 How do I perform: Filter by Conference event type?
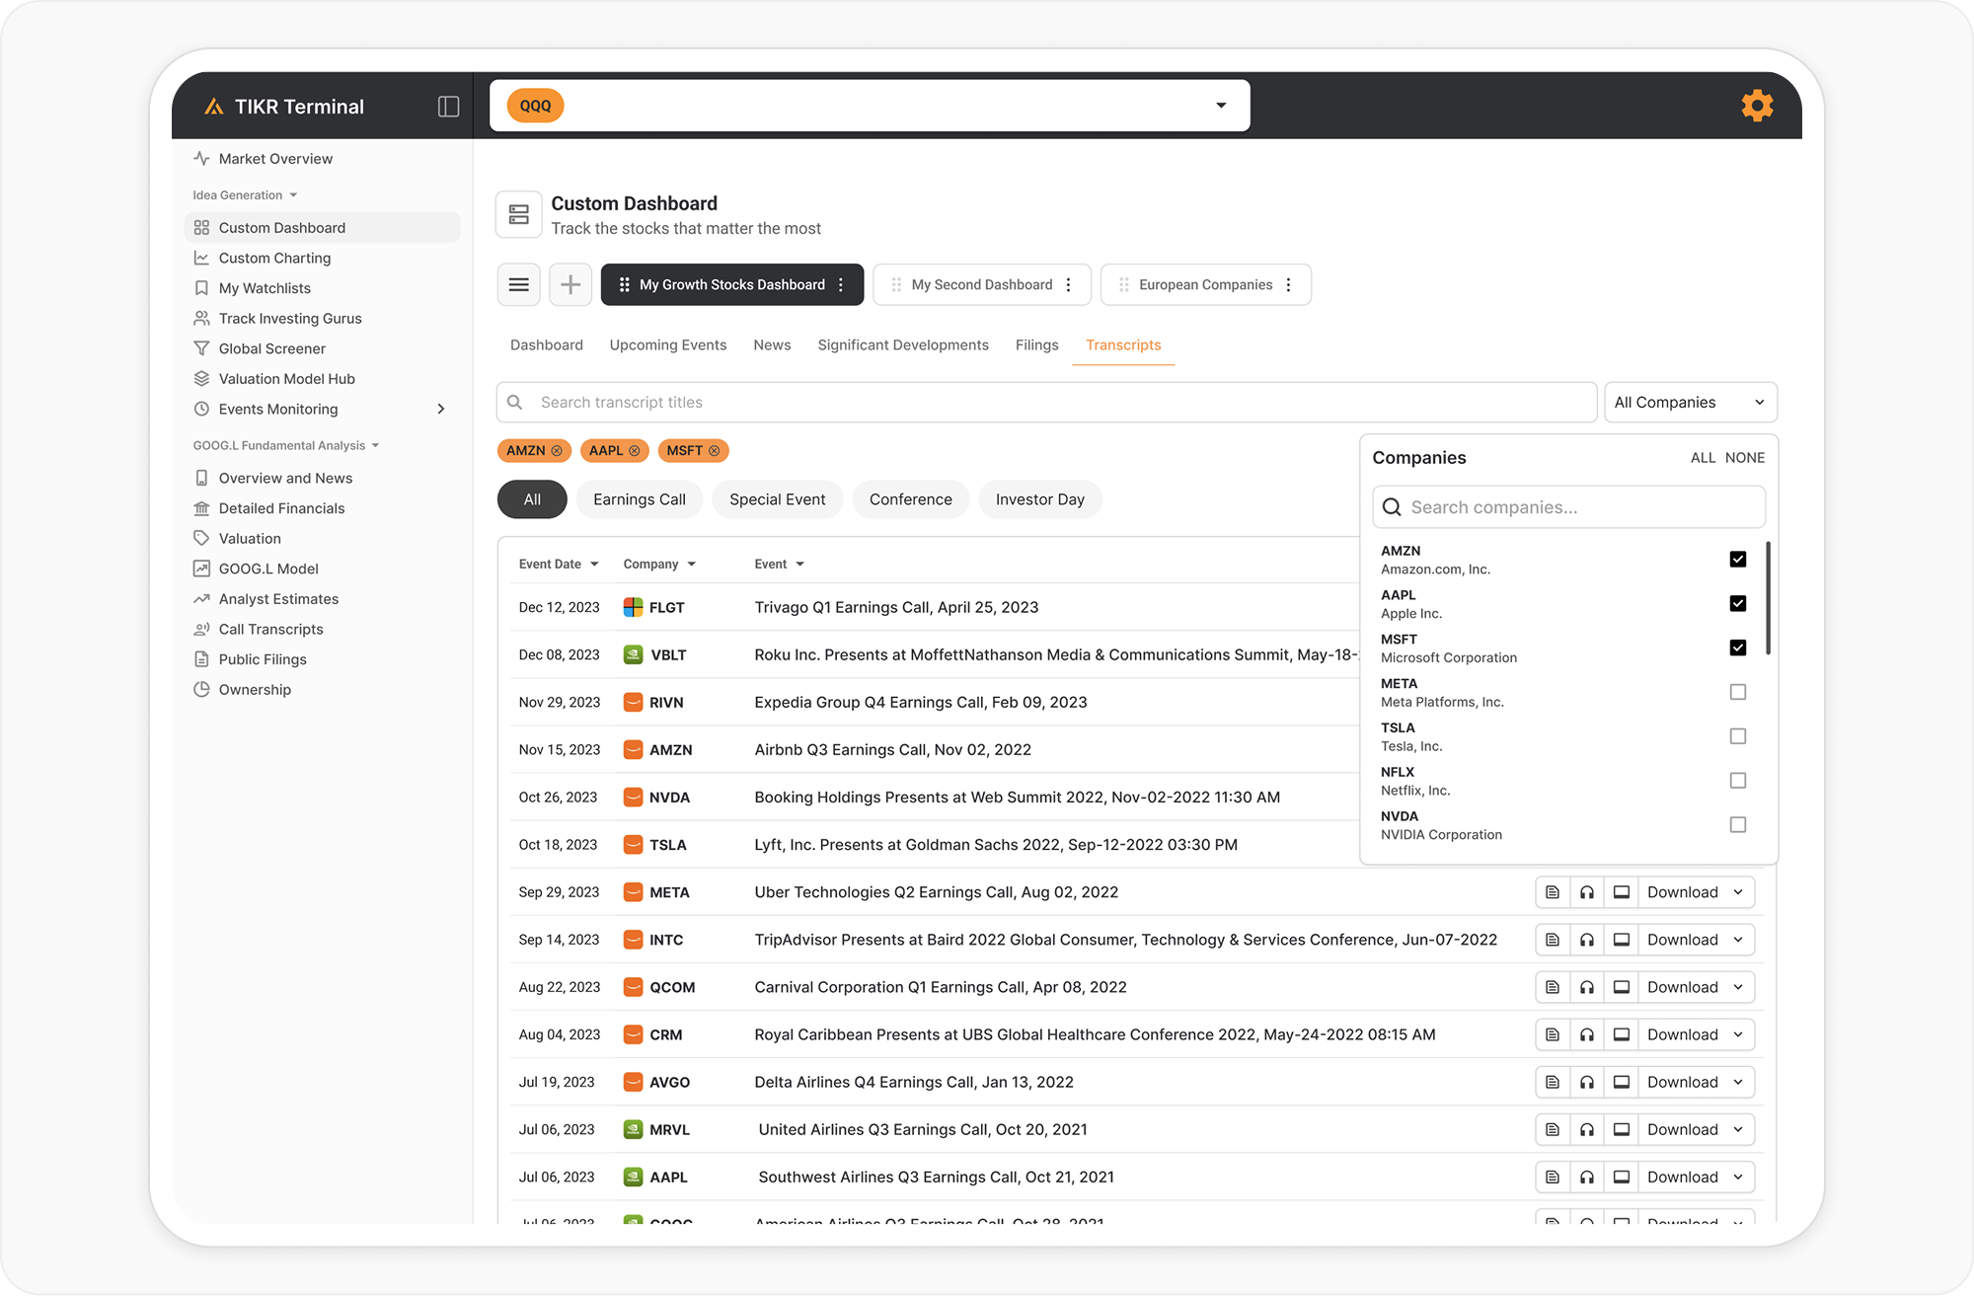coord(911,499)
